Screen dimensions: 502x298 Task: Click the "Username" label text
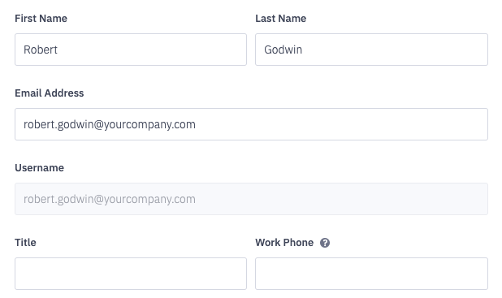(39, 168)
